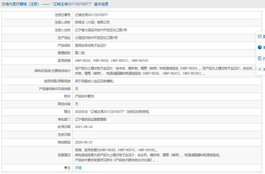The width and height of the screenshot is (265, 174).
Task: Click the 附件 label cell
Action: [x=37, y=97]
